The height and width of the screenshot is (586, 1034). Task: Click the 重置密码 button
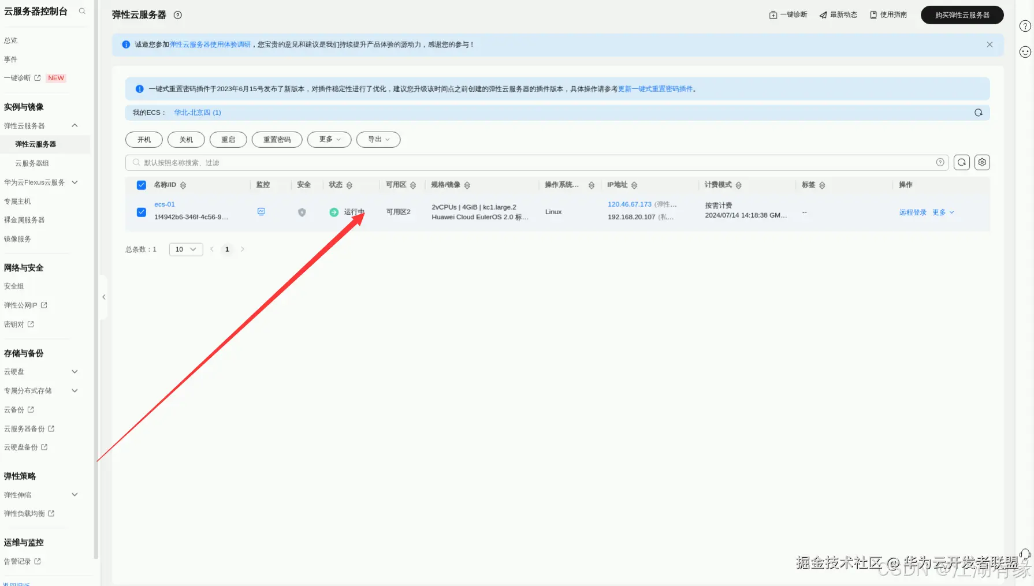click(x=277, y=140)
